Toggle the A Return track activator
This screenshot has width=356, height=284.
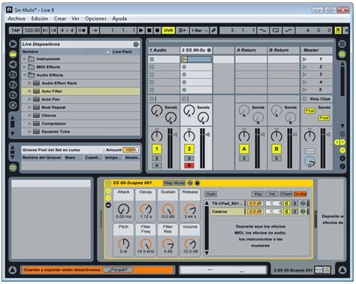(x=244, y=149)
